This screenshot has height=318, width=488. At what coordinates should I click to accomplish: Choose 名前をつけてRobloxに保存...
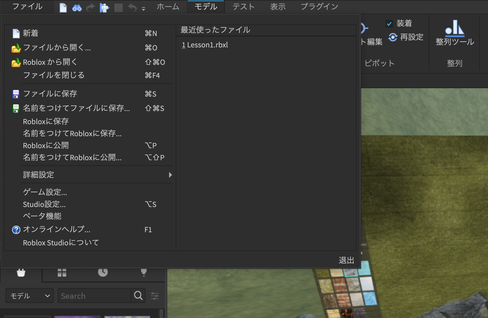pos(90,133)
